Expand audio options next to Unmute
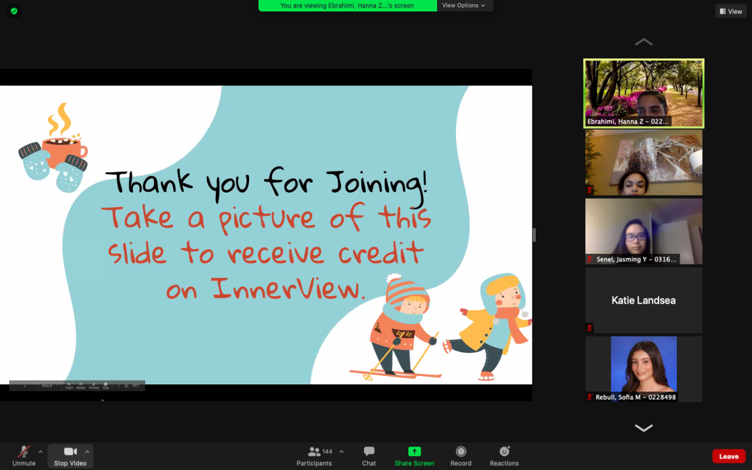This screenshot has width=752, height=470. 41,452
